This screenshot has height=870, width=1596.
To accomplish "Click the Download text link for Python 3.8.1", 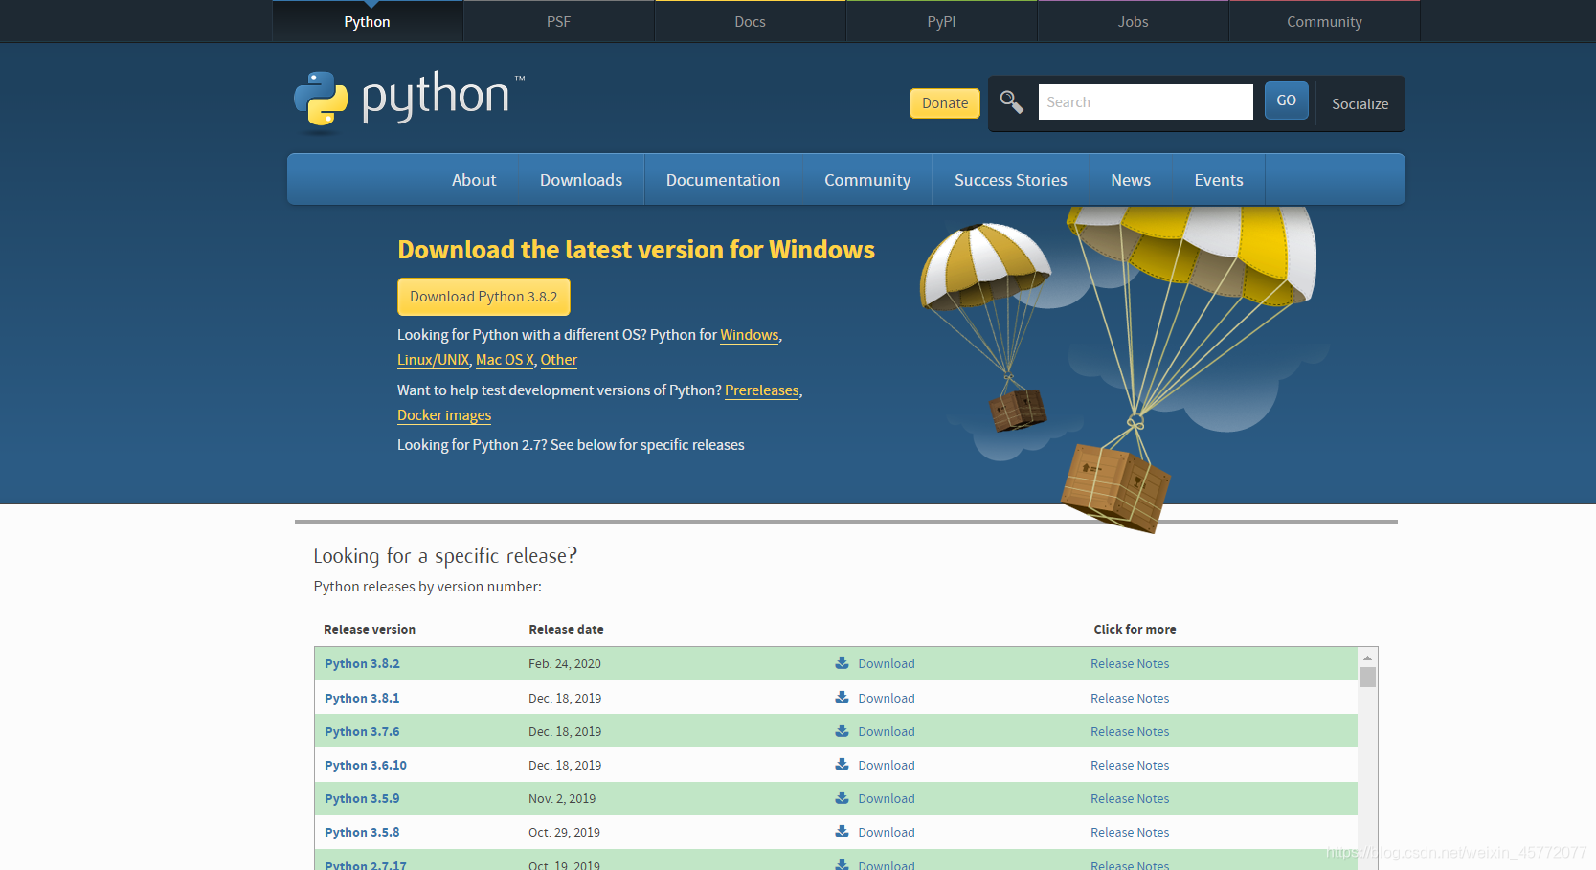I will (887, 698).
